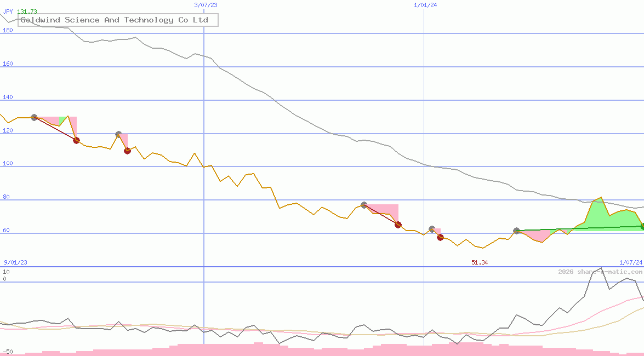Viewport: 644px width, 356px height.
Task: Click the 9/01/23 start date label
Action: (x=16, y=262)
